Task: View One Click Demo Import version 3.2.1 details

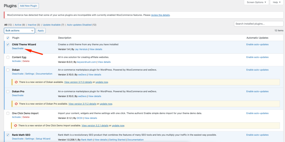Action: click(95, 126)
